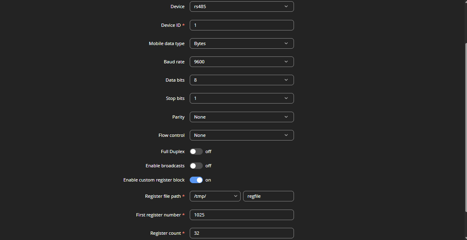Click the chevron arrow in Device field

286,6
